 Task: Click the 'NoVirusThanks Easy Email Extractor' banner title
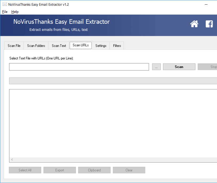62,22
